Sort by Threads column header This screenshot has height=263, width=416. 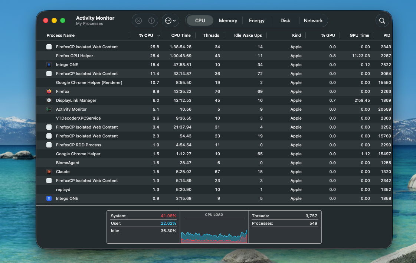click(x=211, y=35)
